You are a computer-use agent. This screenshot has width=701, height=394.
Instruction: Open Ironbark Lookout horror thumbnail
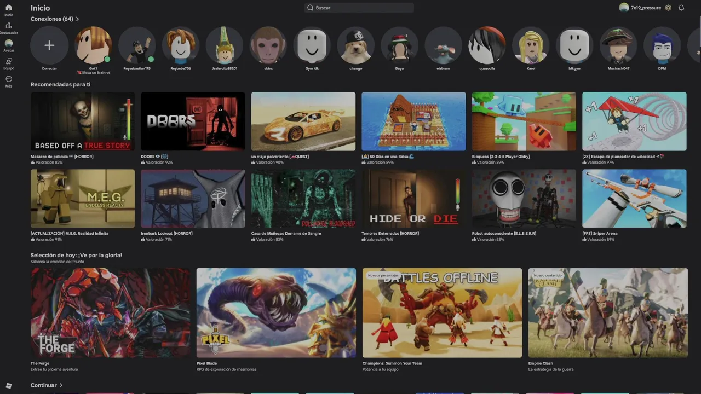click(193, 198)
